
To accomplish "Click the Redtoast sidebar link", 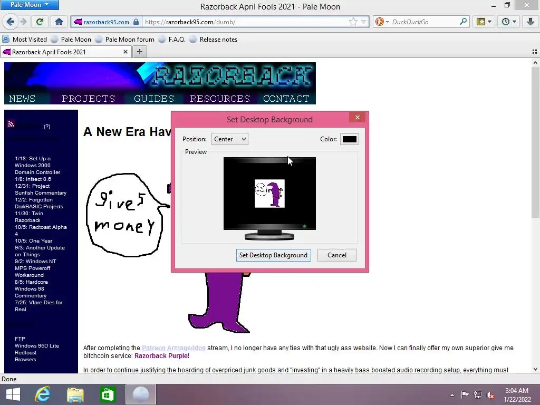I will [25, 353].
